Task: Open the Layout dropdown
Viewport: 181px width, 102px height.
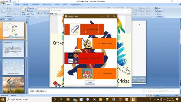Action: 31,8
